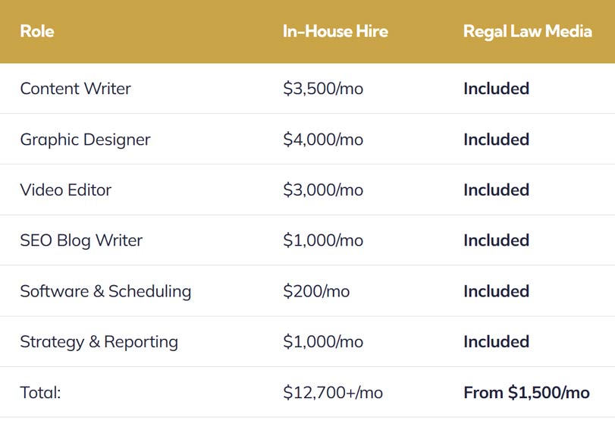Click Included in the Content Writer row
This screenshot has width=615, height=433.
[x=496, y=89]
